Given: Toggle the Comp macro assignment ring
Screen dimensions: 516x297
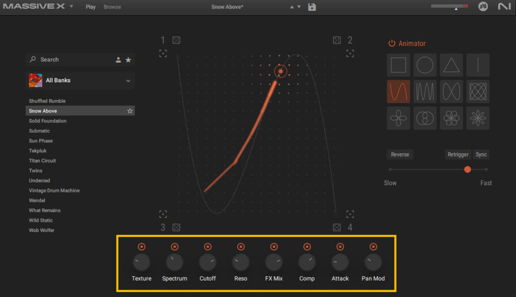Looking at the screenshot, I should pos(307,247).
